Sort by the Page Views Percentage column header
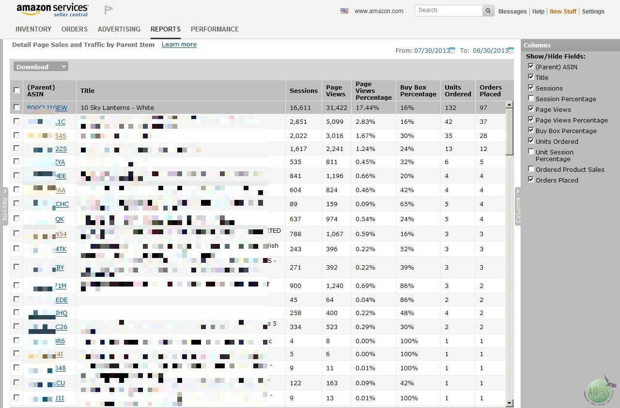 click(373, 91)
